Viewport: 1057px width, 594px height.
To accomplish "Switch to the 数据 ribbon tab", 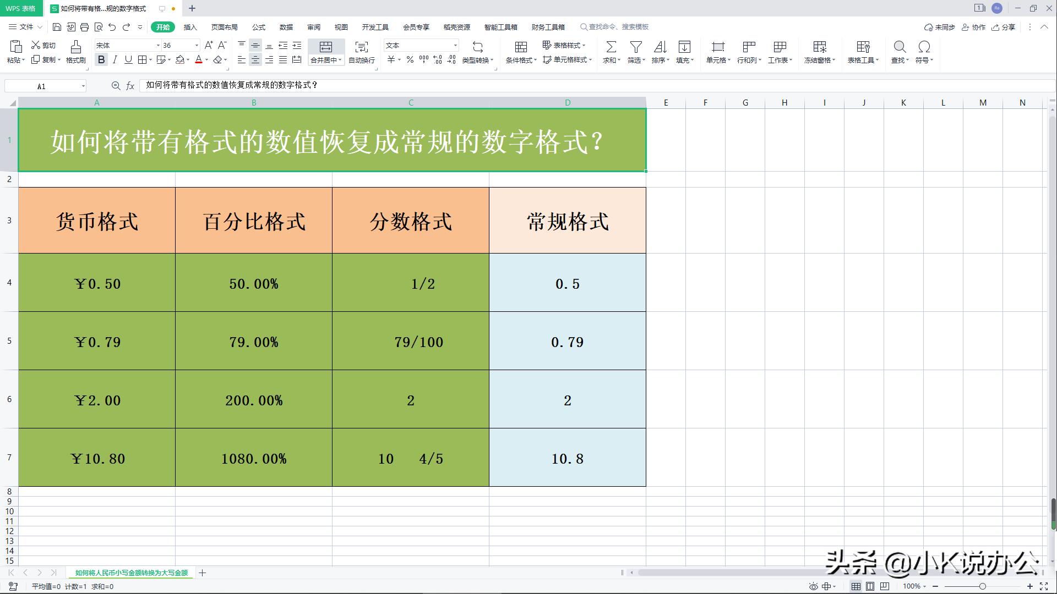I will (x=286, y=26).
